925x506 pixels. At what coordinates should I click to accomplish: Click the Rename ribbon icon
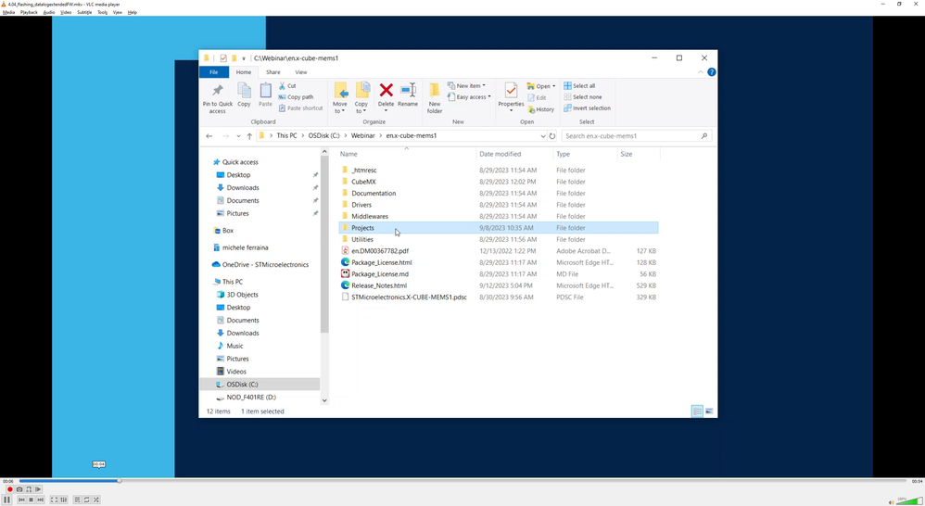[408, 95]
